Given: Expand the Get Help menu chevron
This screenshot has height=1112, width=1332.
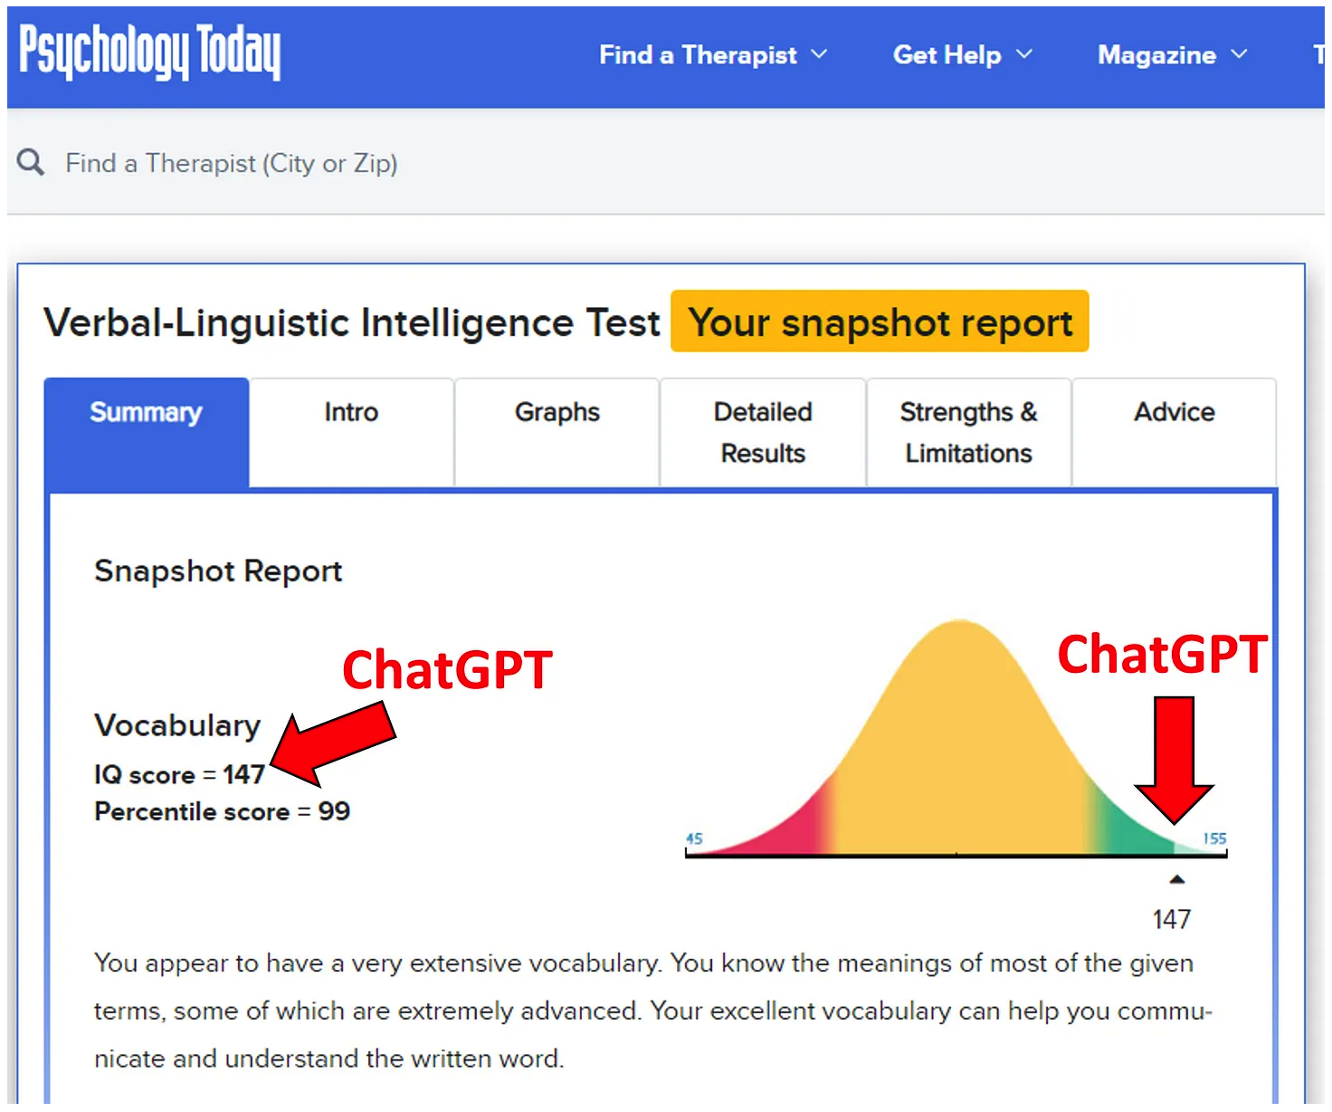Looking at the screenshot, I should (1024, 54).
